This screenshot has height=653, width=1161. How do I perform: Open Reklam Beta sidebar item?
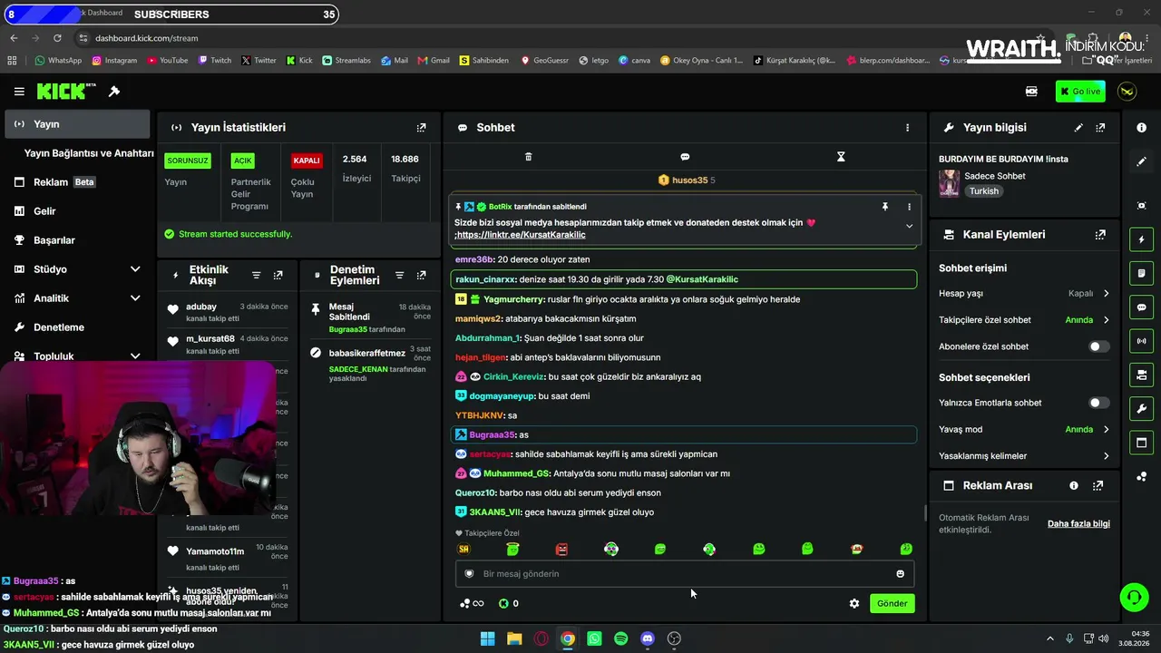(77, 182)
